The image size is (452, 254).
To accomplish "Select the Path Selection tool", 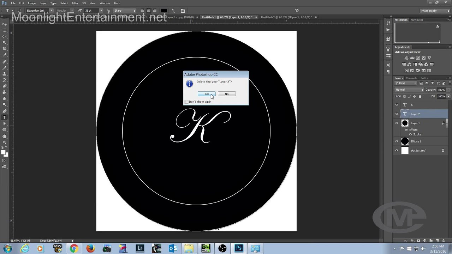I will coord(4,123).
